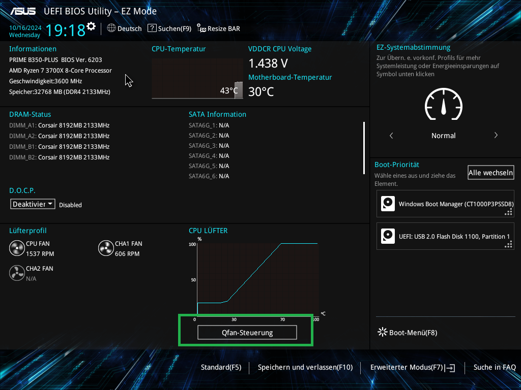The width and height of the screenshot is (521, 390).
Task: Grab the drag handle of Windows Boot Manager
Action: (x=508, y=212)
